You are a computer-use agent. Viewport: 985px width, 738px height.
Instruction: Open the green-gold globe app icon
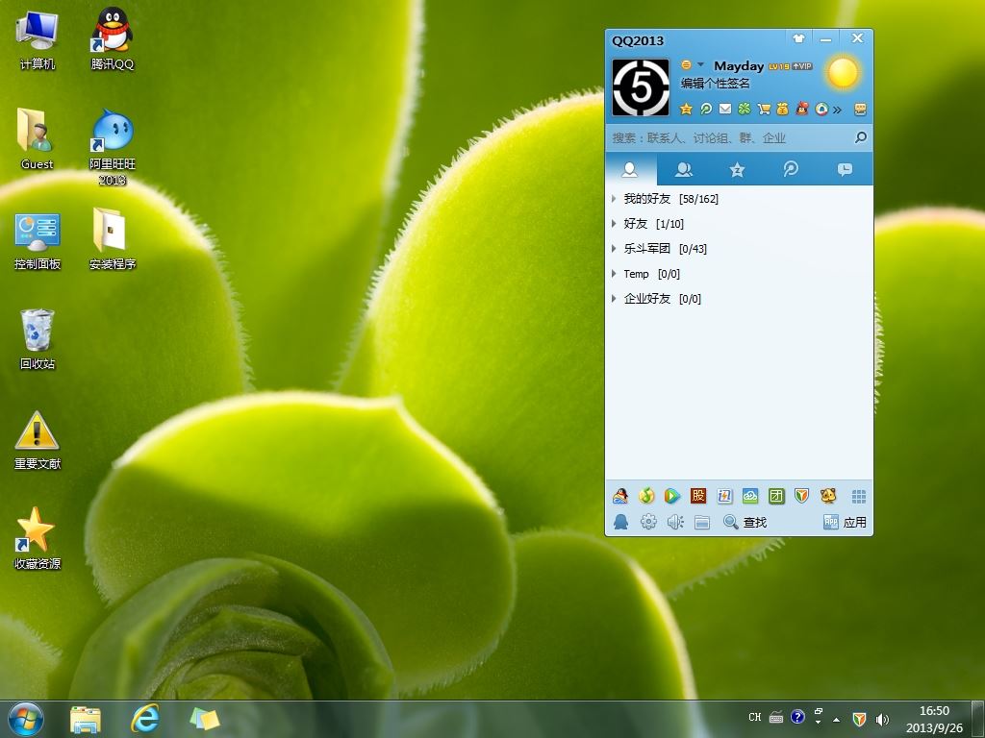tap(646, 496)
